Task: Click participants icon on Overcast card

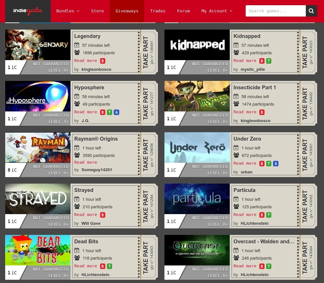Action: (x=236, y=258)
